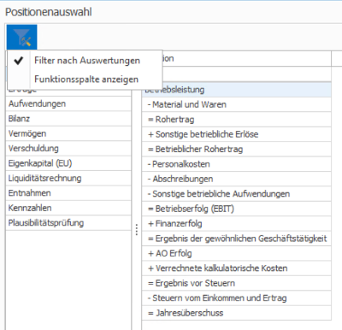Choose Vermögen from the list
342x330 pixels.
(68, 133)
